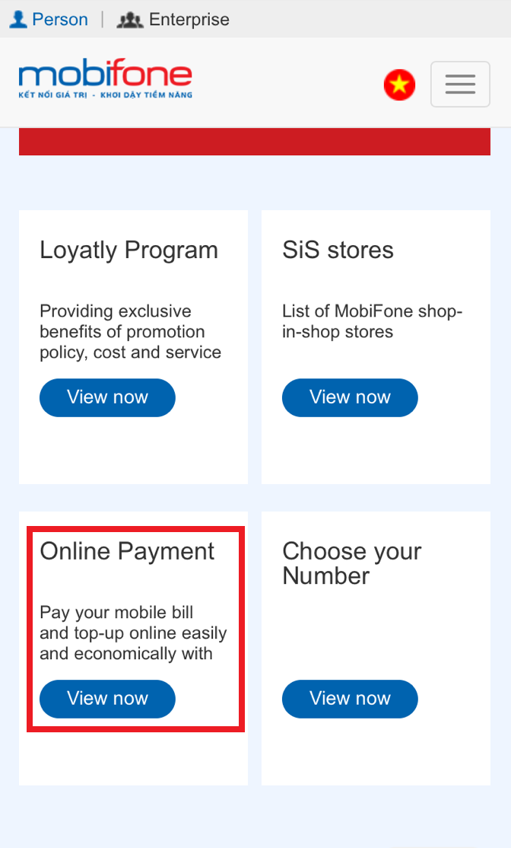Click the MobiFone logo wordmark
The height and width of the screenshot is (848, 511).
click(105, 76)
